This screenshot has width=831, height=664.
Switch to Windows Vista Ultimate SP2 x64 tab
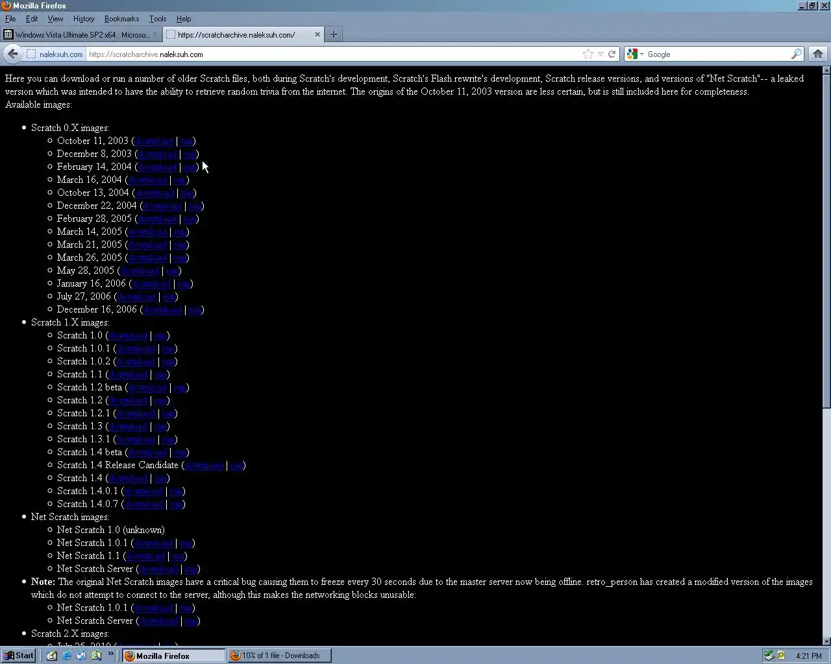(x=81, y=34)
